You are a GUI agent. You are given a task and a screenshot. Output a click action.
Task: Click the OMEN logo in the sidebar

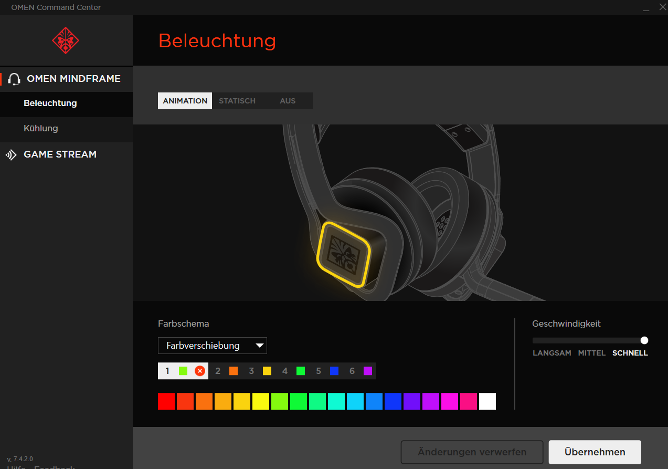(66, 40)
